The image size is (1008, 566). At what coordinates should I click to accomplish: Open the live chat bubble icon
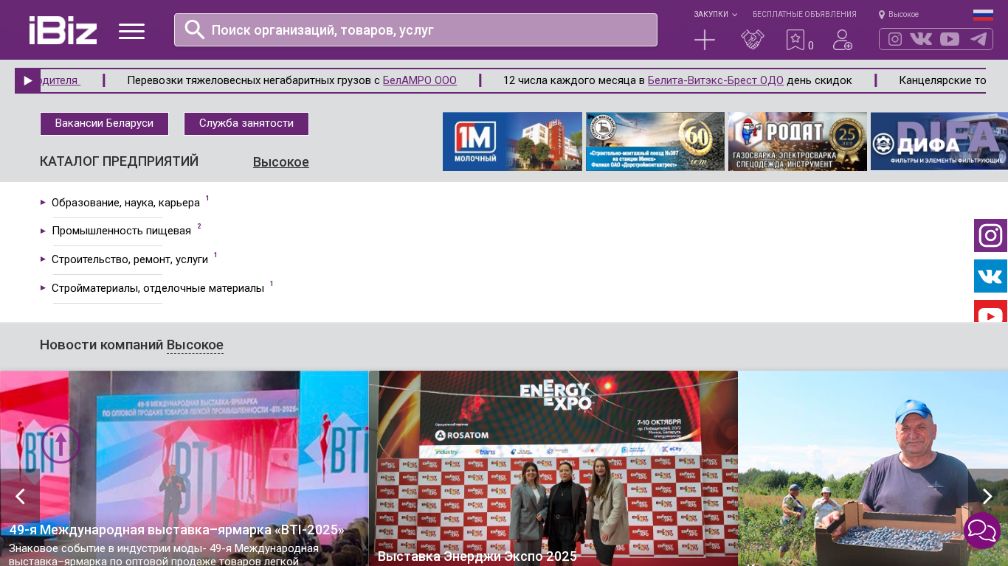click(982, 531)
